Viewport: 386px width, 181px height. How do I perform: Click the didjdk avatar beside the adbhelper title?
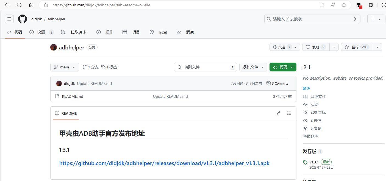click(x=54, y=47)
